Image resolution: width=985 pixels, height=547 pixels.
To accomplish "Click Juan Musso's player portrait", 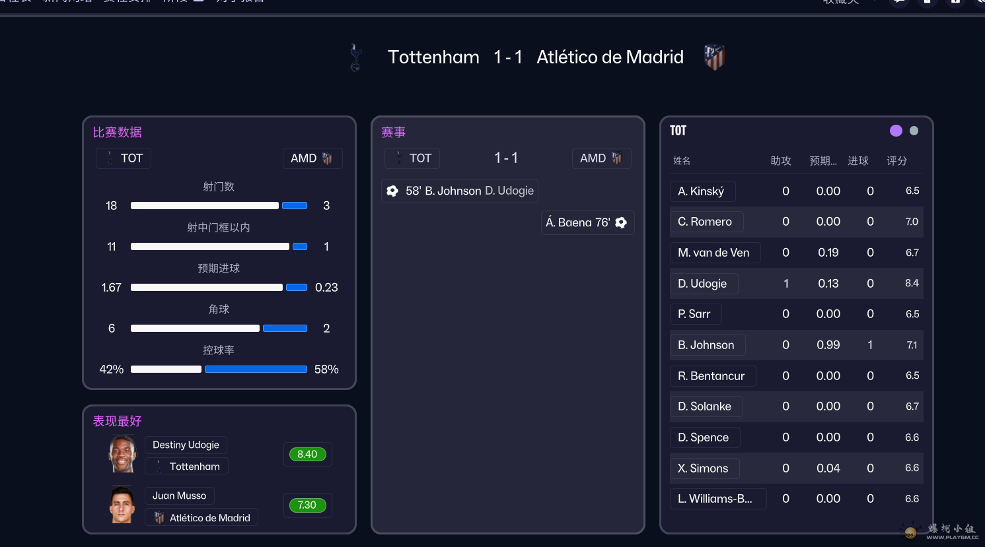I will pos(122,505).
